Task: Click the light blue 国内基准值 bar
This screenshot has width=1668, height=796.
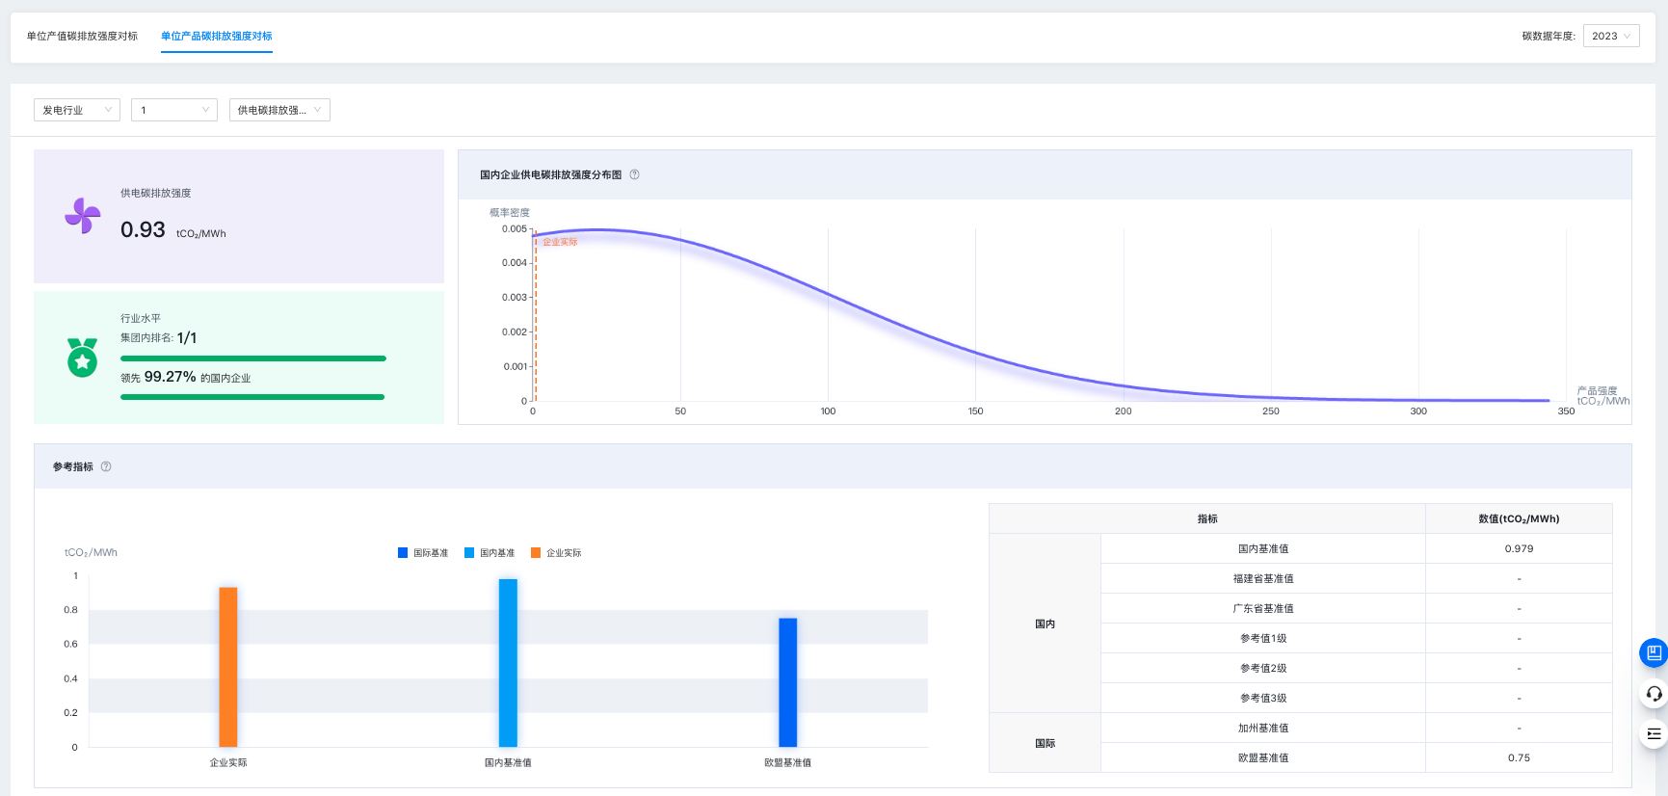Action: point(508,663)
